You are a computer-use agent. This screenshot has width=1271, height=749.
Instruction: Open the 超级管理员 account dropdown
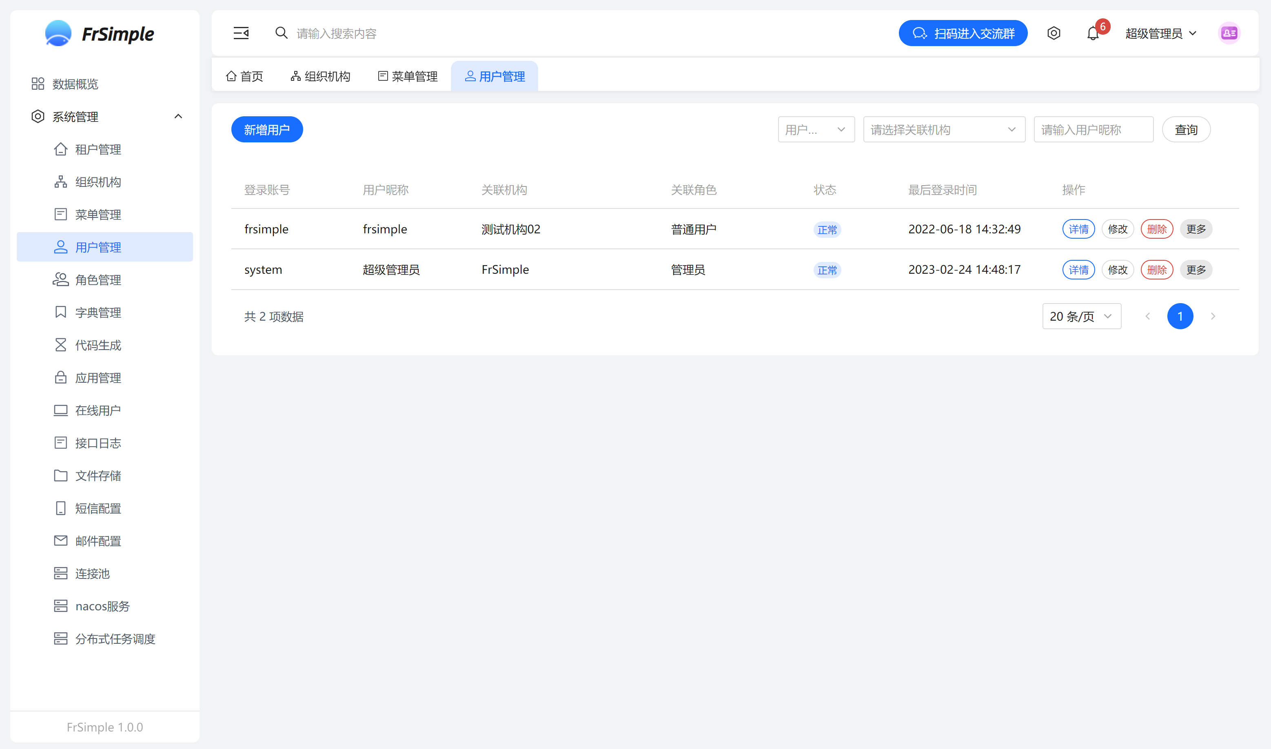click(1160, 33)
